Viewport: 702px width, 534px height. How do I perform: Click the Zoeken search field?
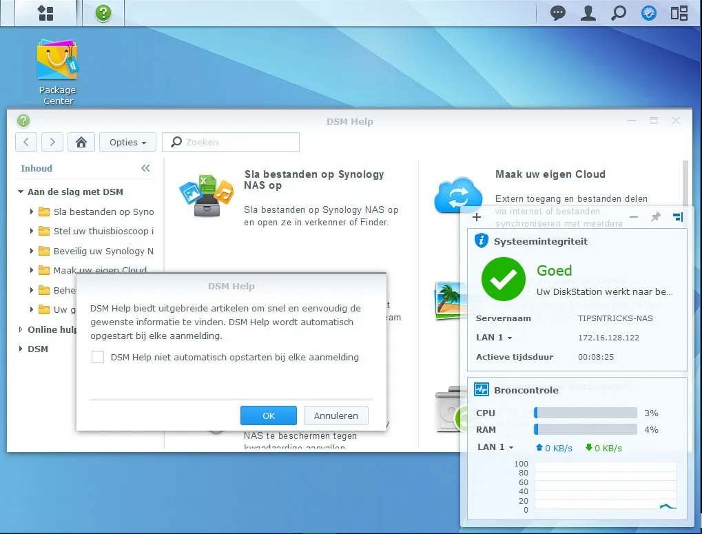click(231, 142)
